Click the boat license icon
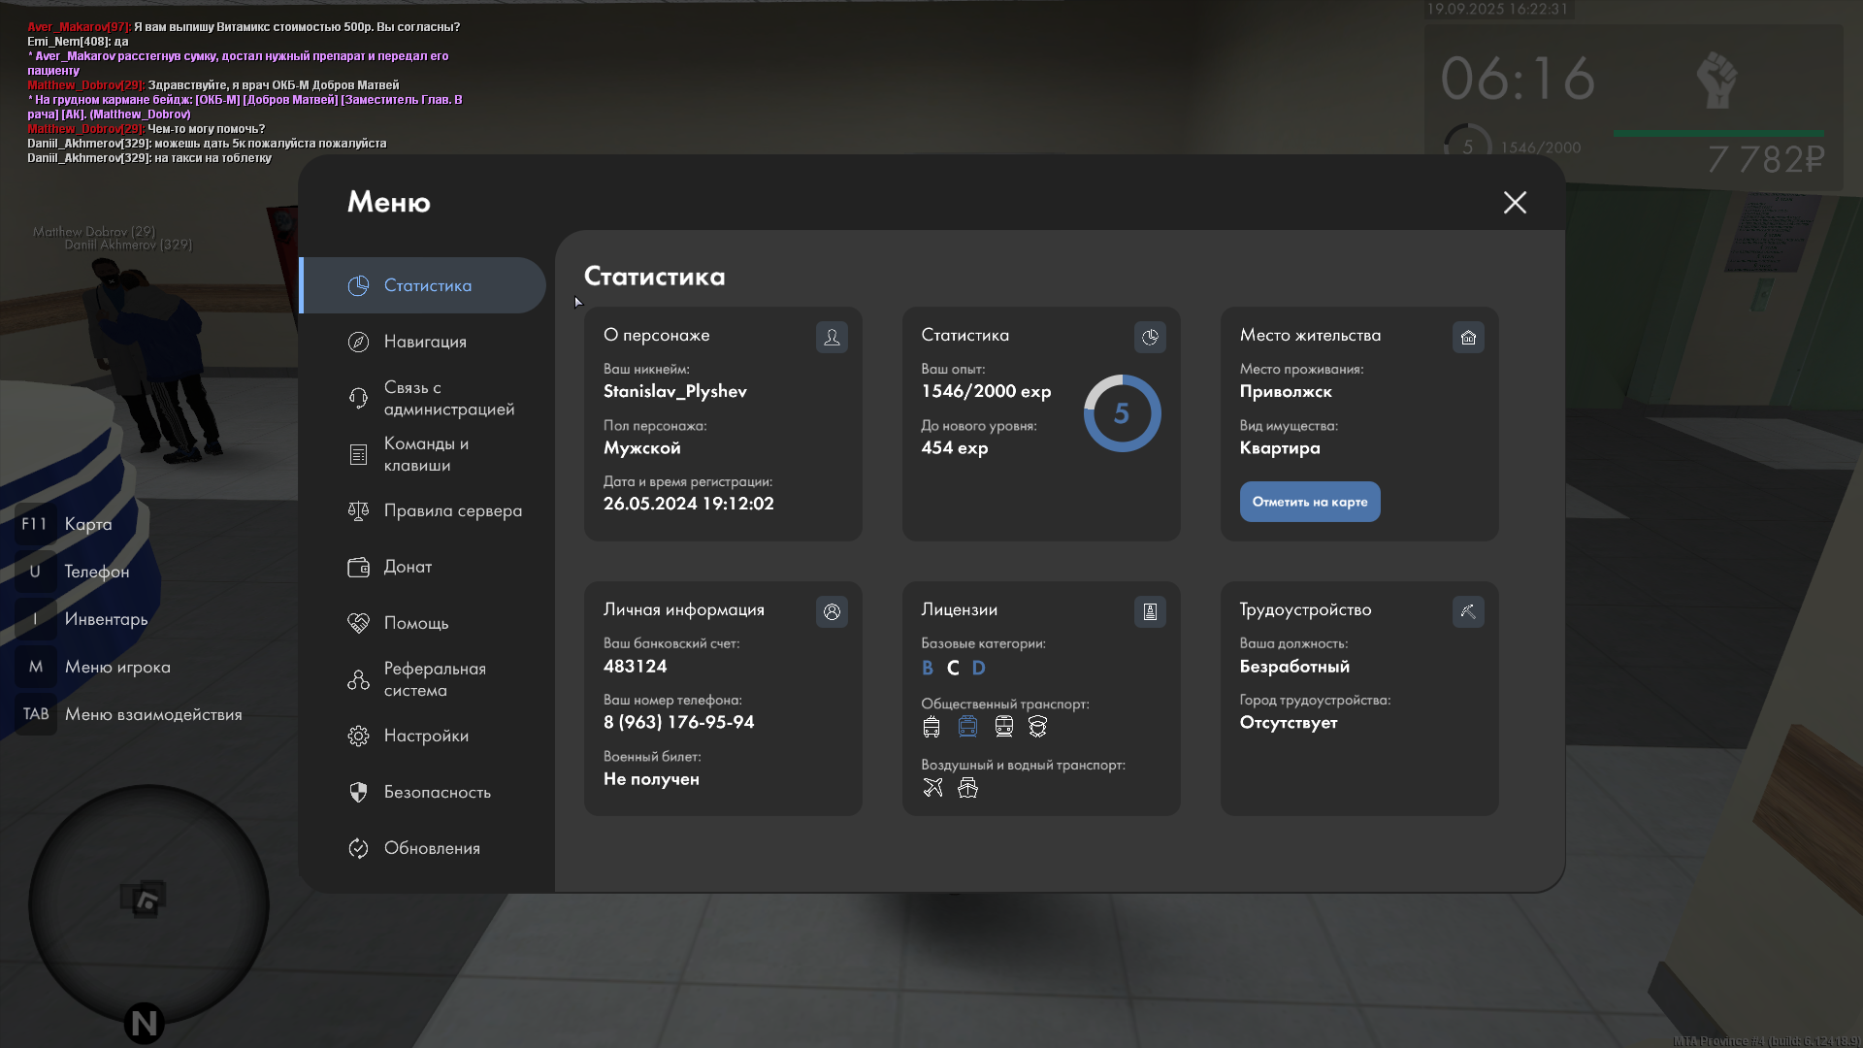Image resolution: width=1863 pixels, height=1048 pixels. pyautogui.click(x=967, y=788)
